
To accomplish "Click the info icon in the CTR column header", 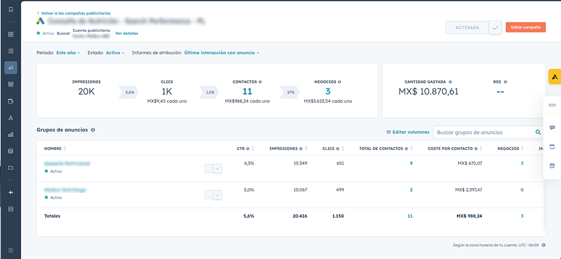I will 248,149.
